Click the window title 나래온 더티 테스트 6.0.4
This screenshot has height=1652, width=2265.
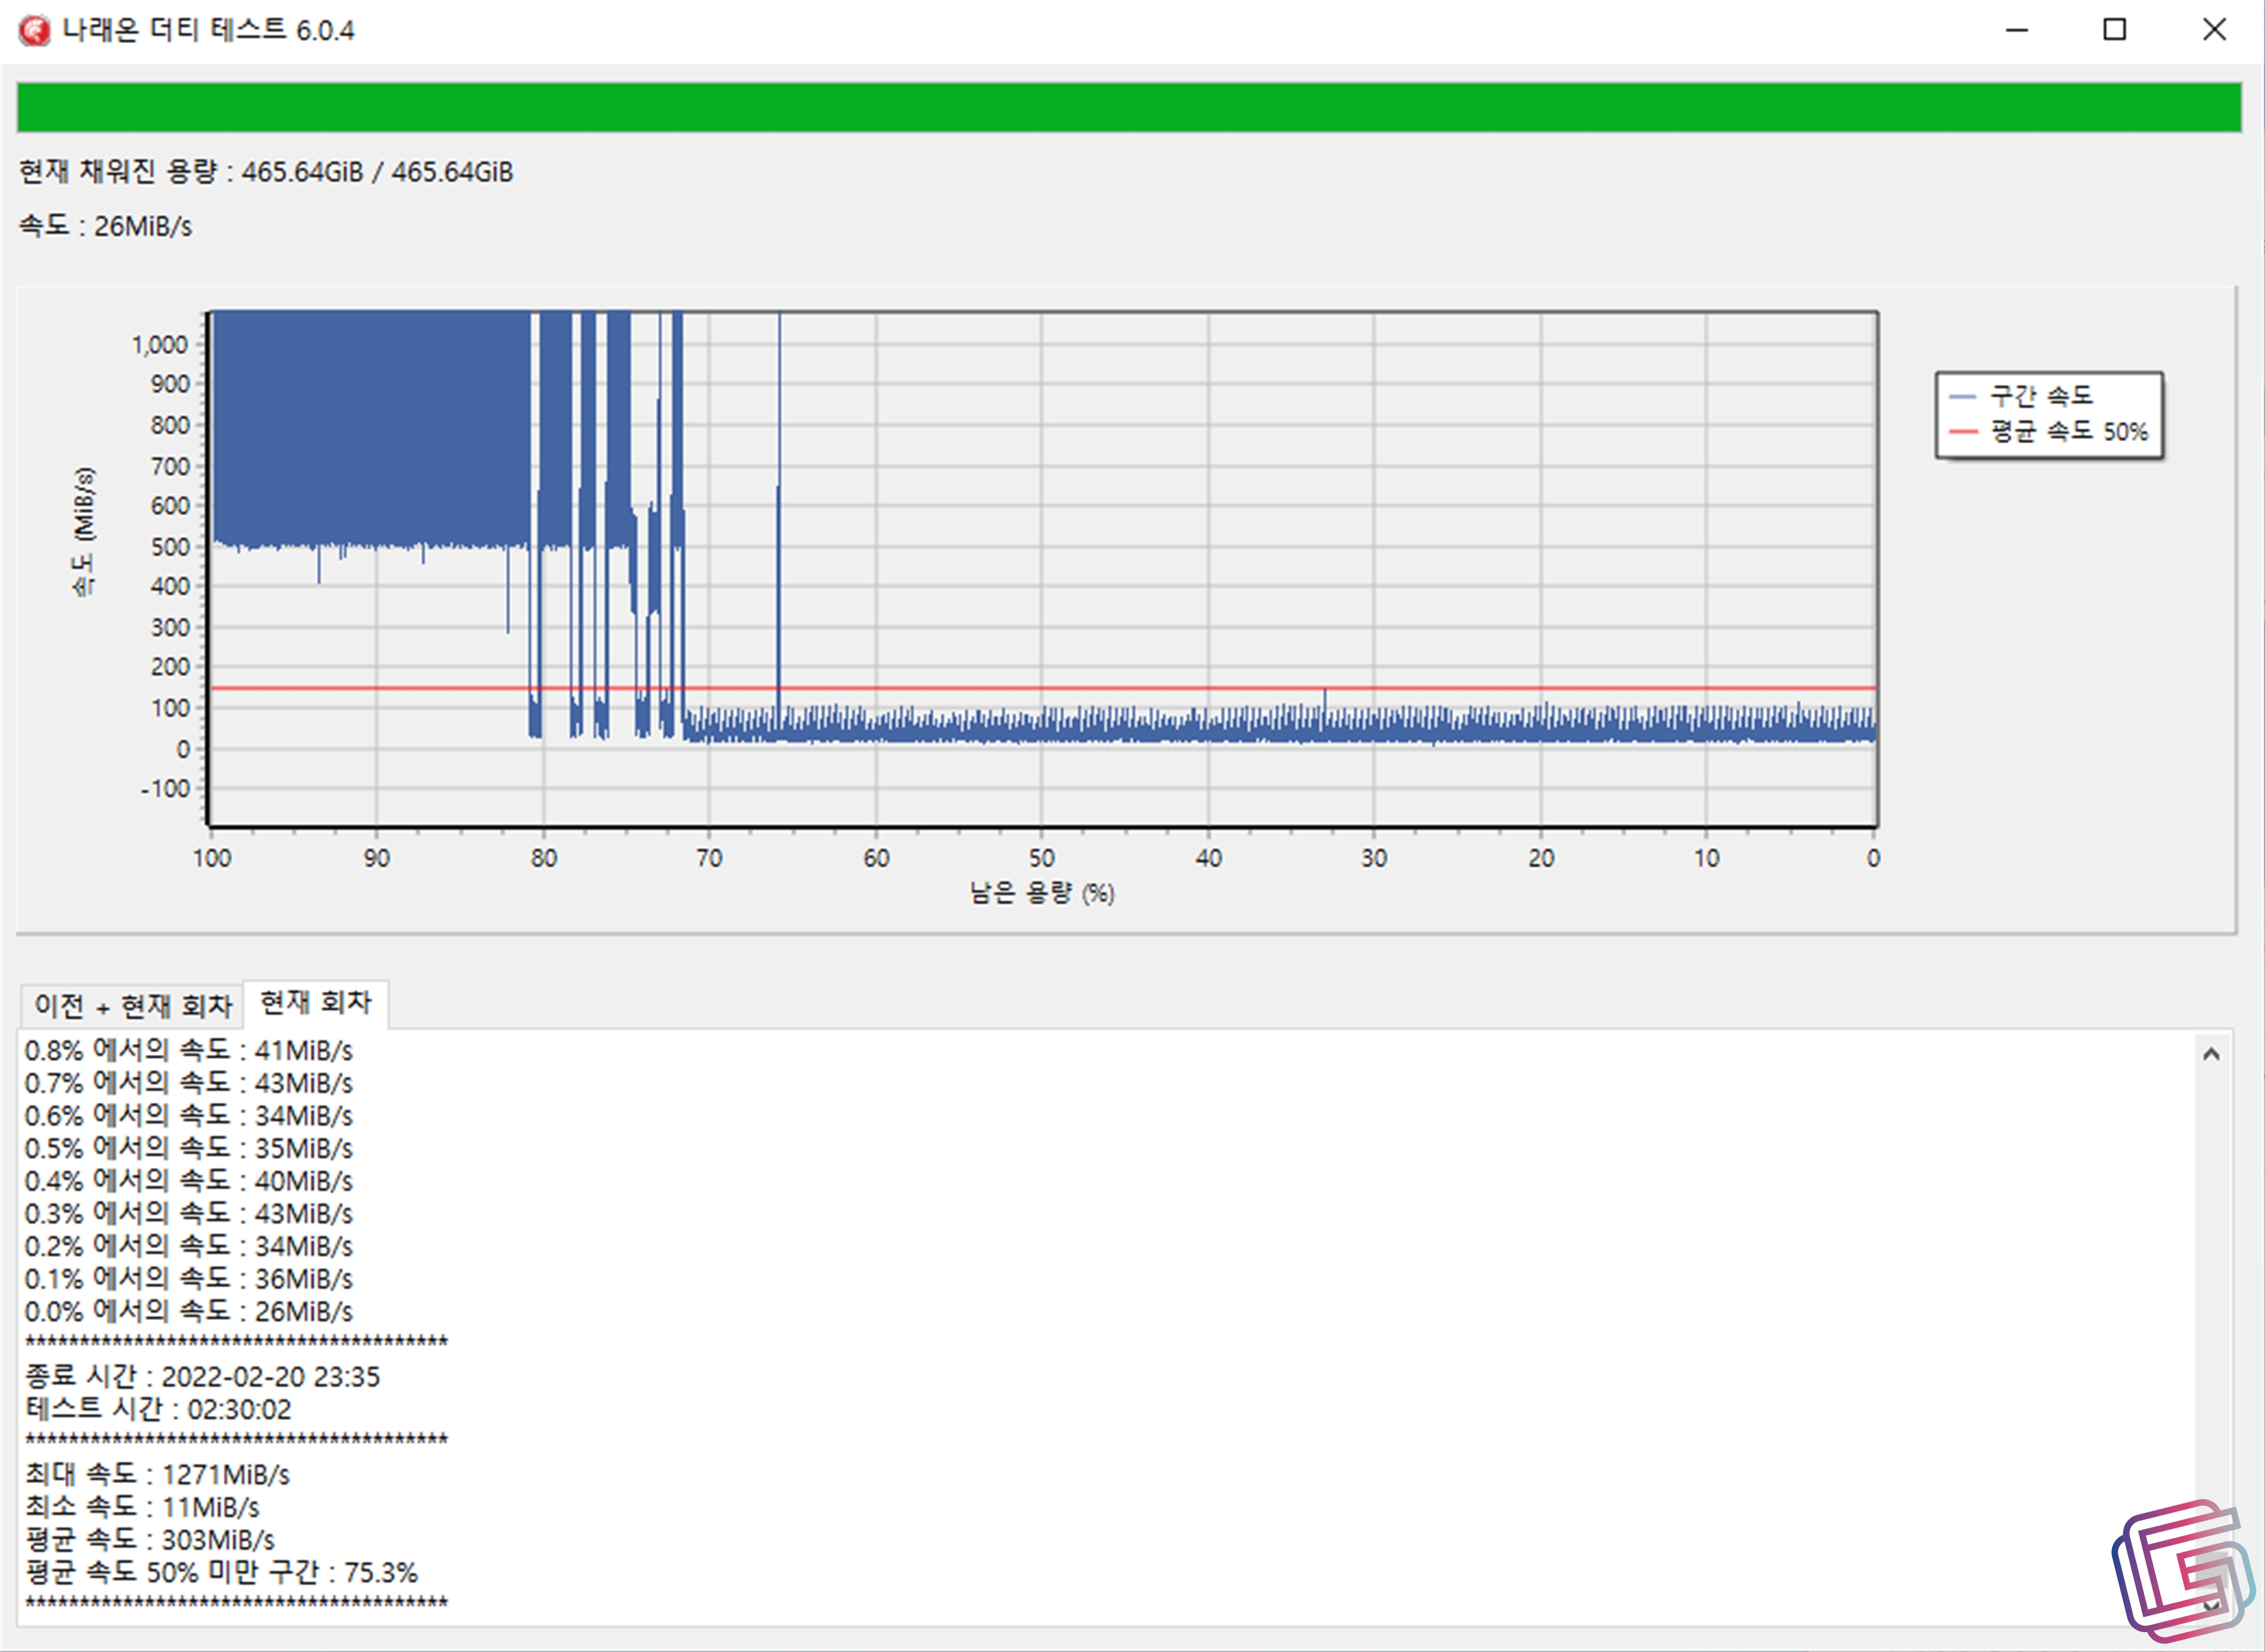(x=208, y=30)
